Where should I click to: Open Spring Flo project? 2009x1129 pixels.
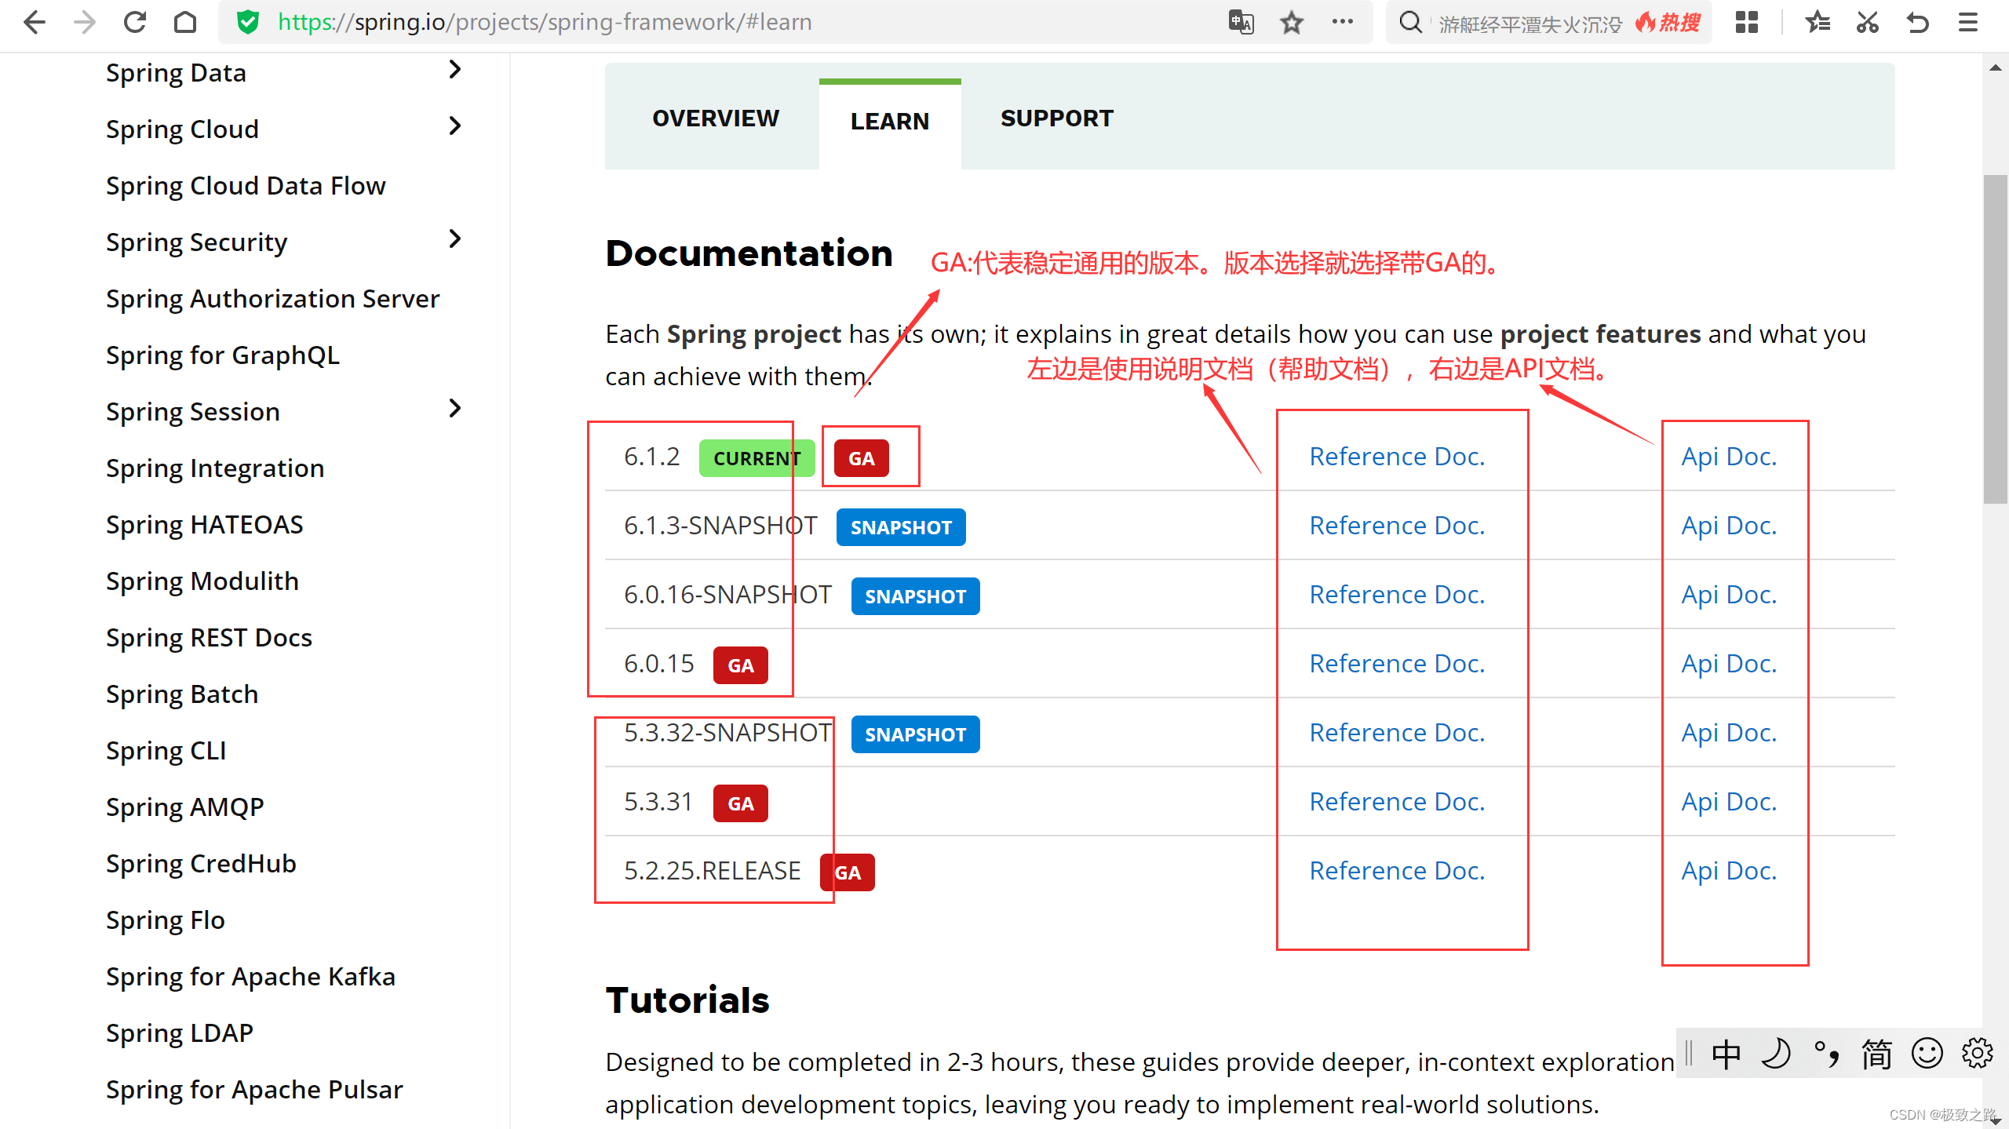click(x=165, y=920)
